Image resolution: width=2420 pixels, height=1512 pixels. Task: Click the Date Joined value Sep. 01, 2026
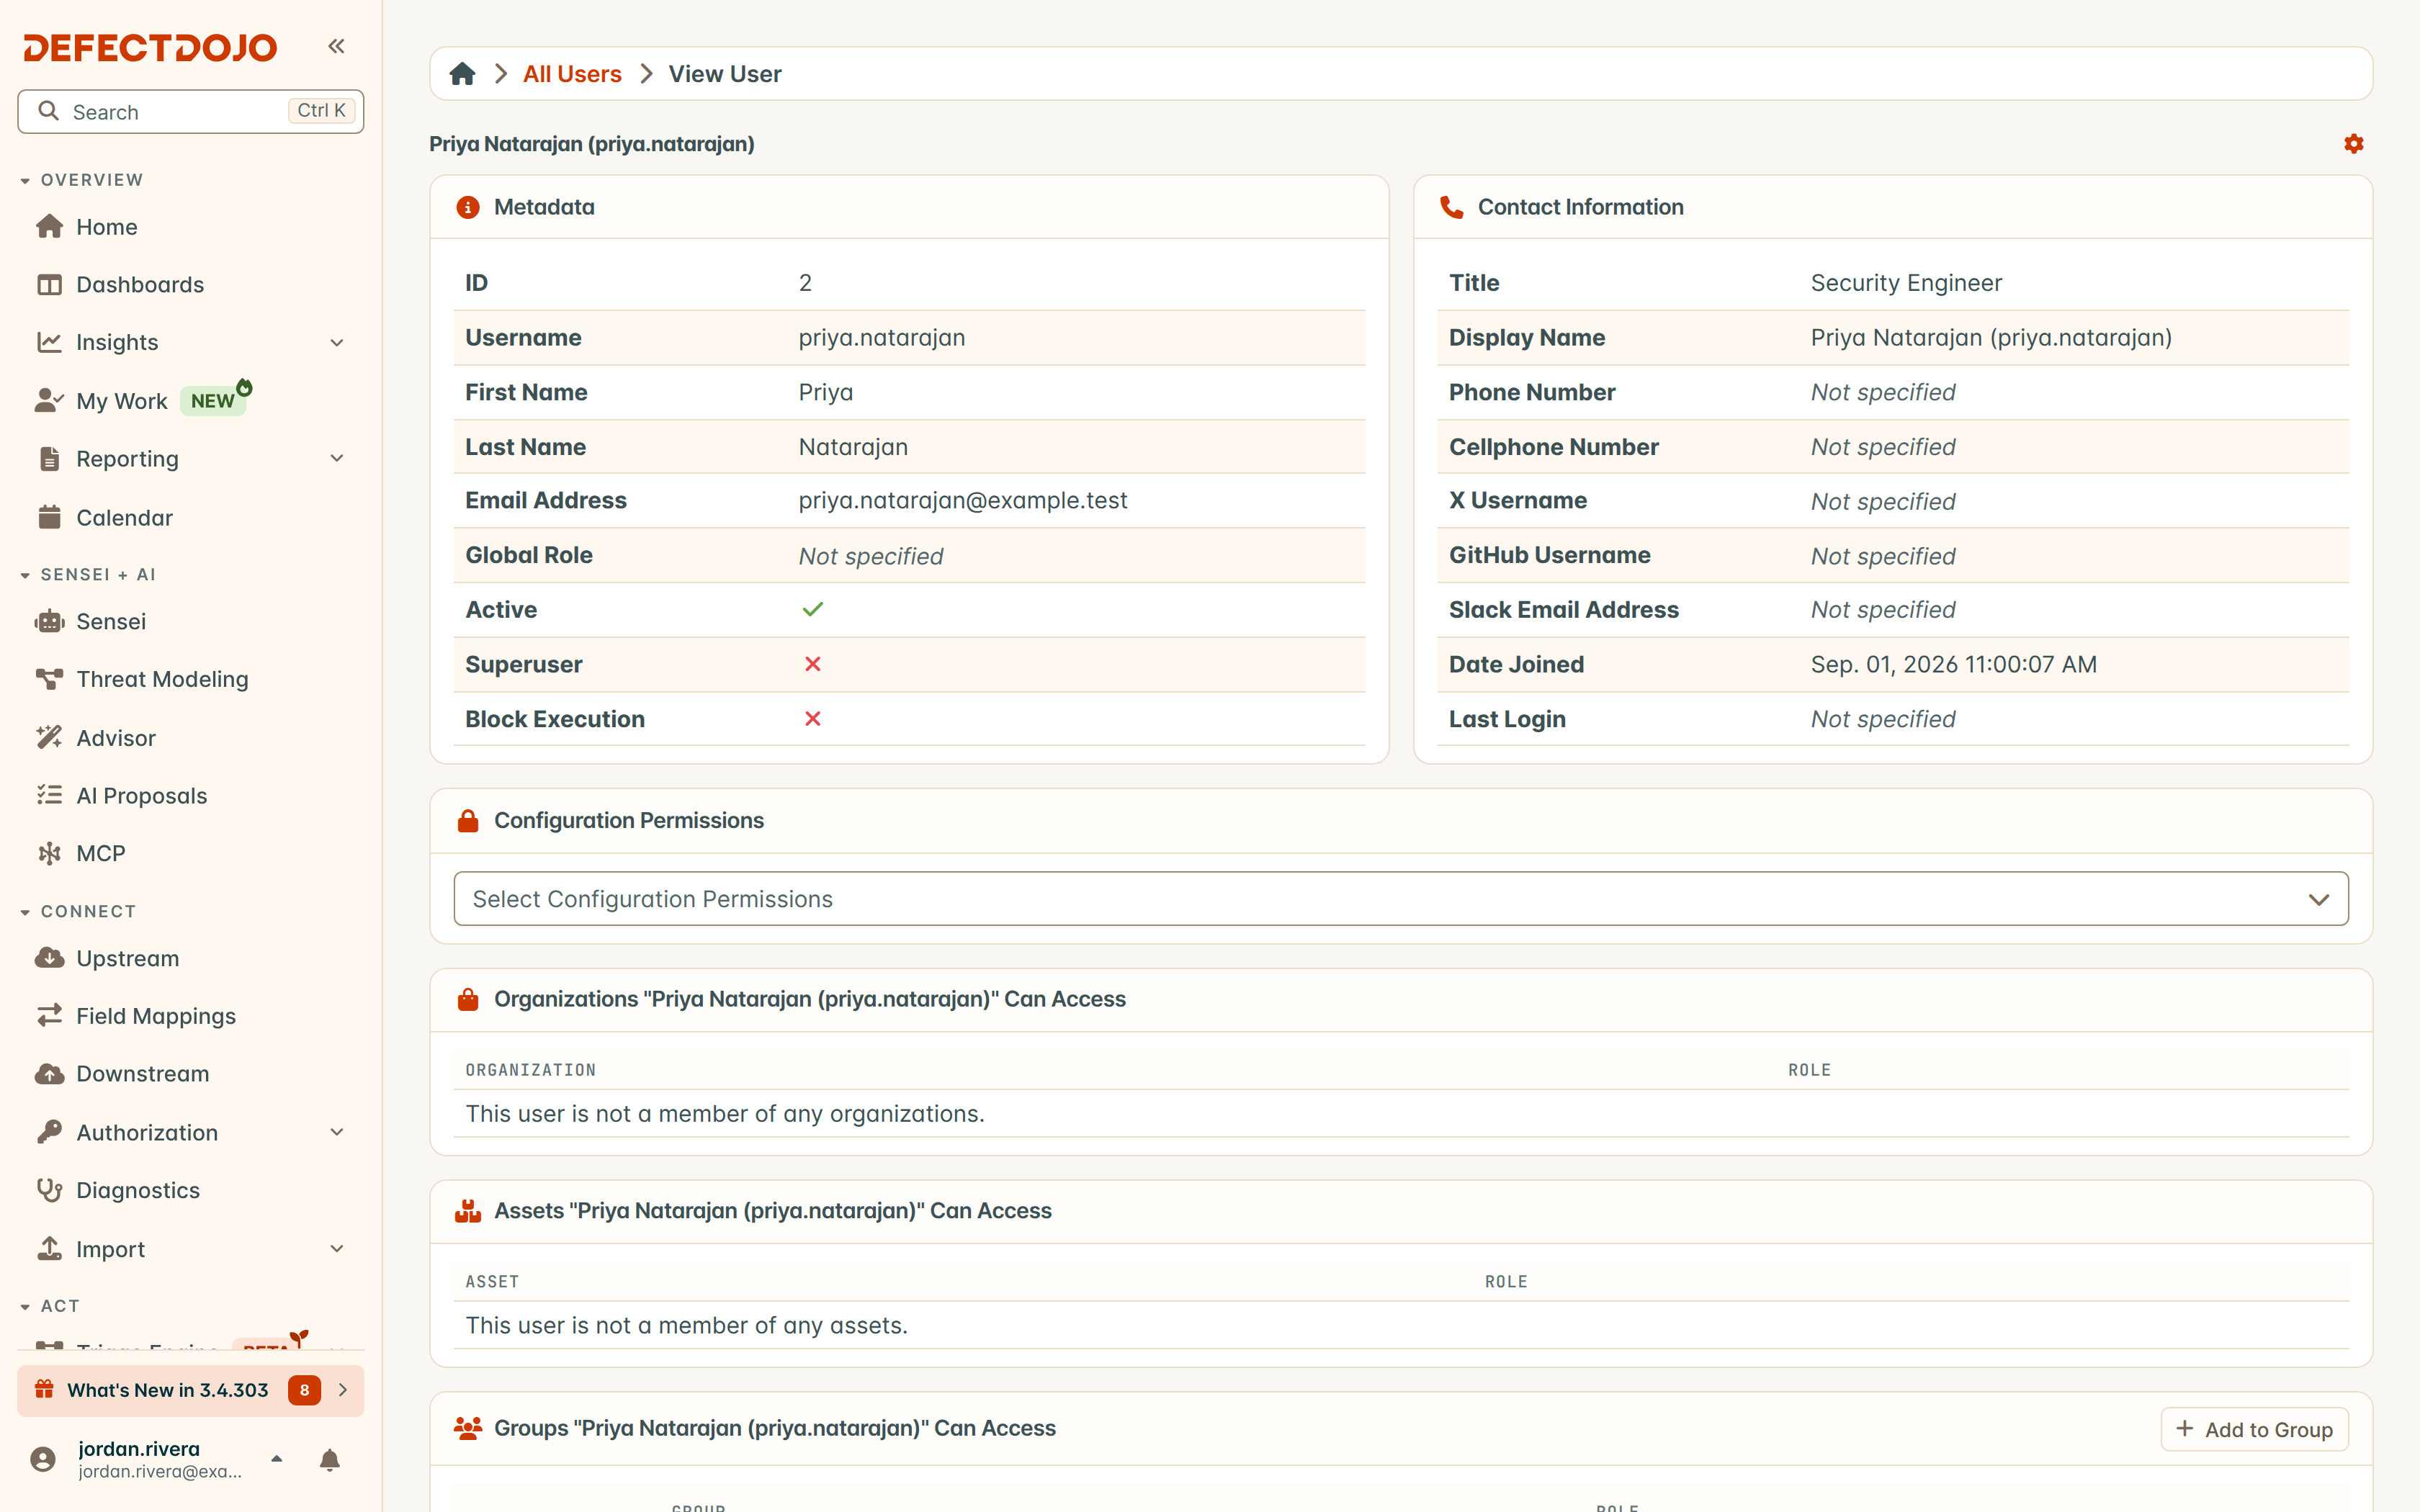[x=1953, y=665]
